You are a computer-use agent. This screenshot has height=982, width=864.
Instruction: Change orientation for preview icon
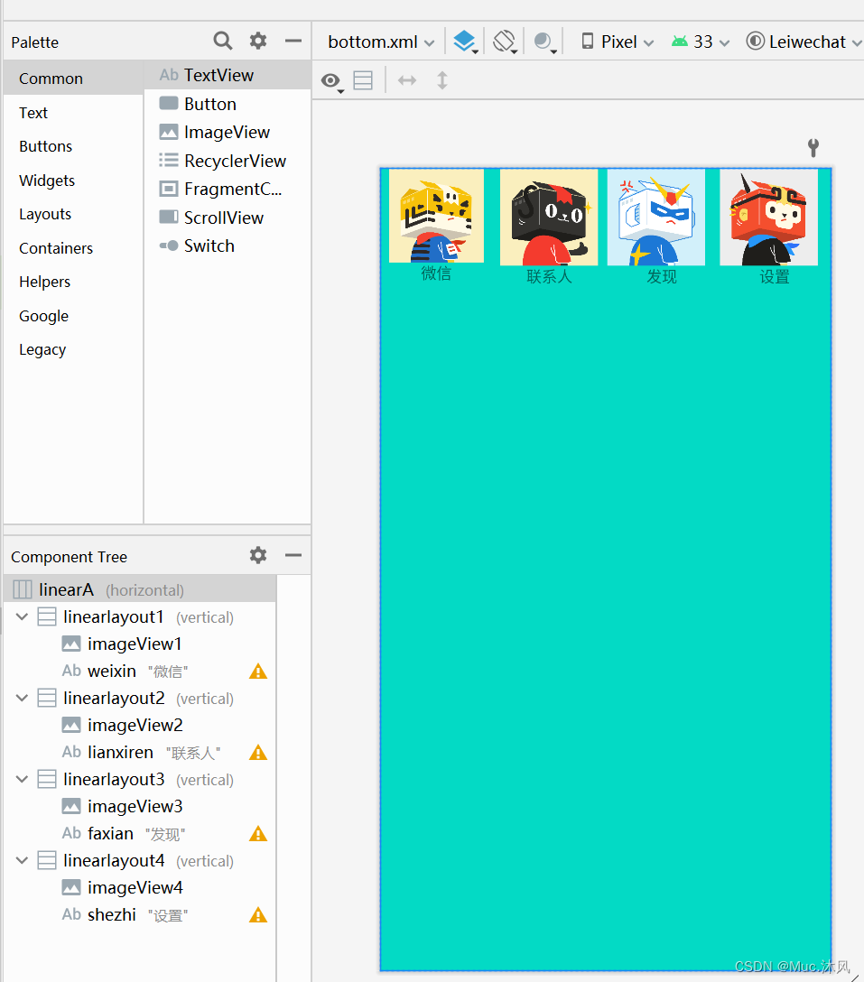point(505,42)
